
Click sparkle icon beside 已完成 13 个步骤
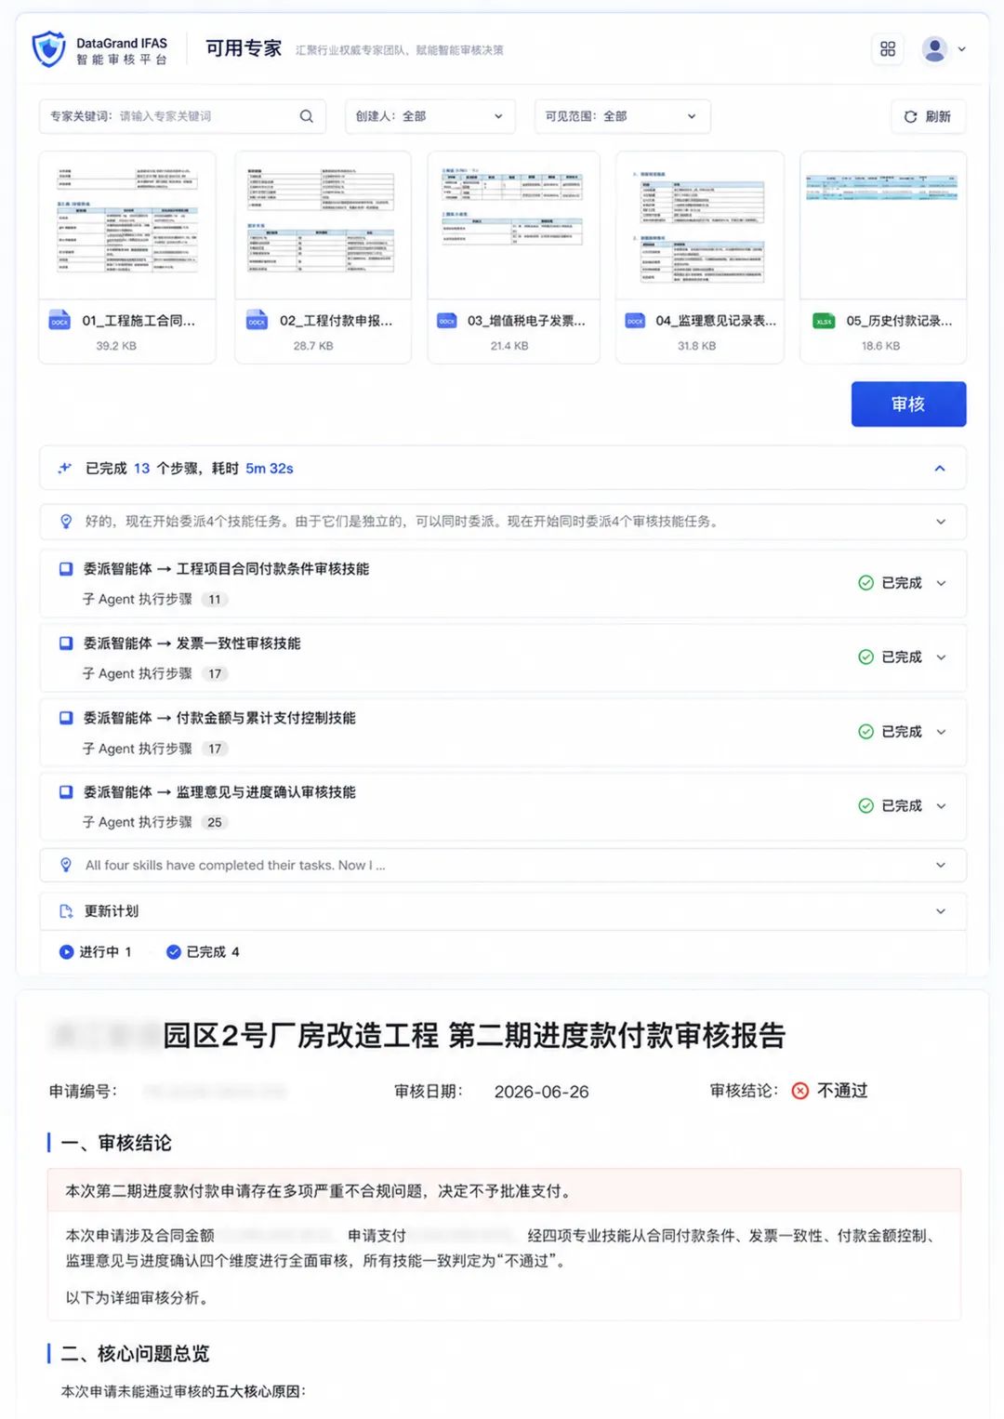pyautogui.click(x=64, y=468)
